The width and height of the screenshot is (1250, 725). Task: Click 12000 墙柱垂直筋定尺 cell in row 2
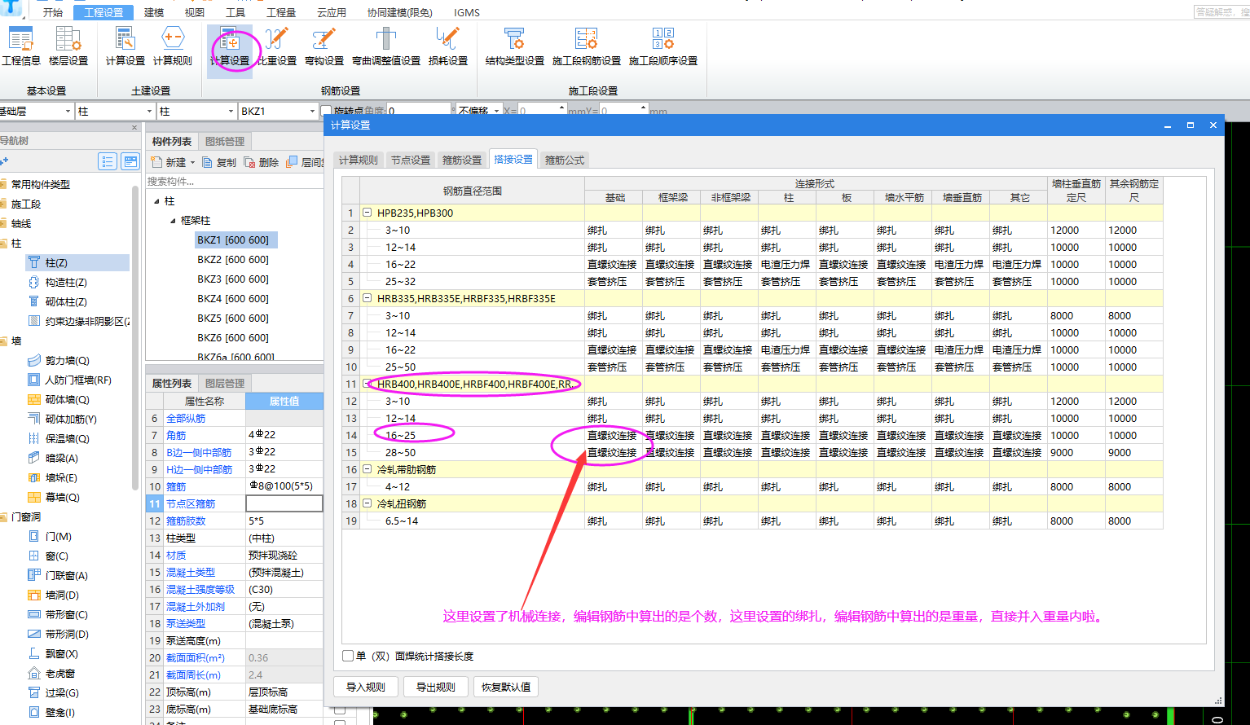click(1076, 230)
